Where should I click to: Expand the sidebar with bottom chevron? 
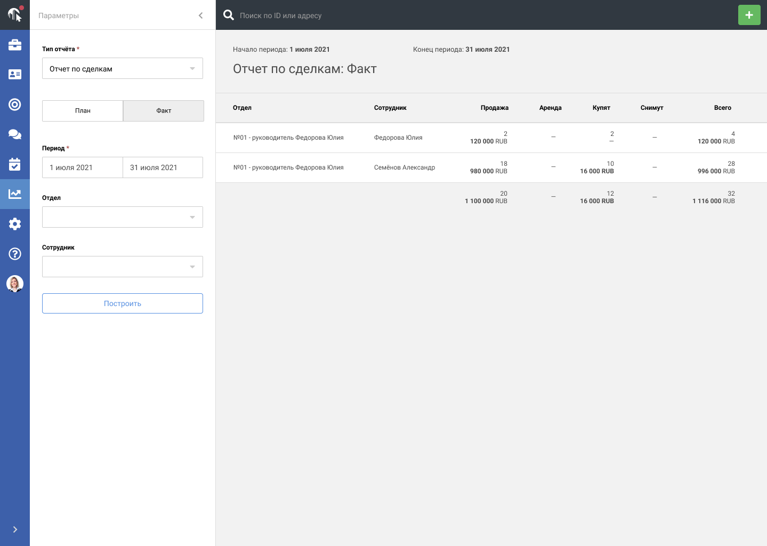click(15, 529)
